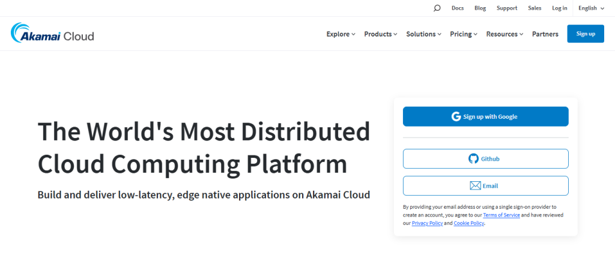
Task: Contact Sales from top bar
Action: point(535,8)
